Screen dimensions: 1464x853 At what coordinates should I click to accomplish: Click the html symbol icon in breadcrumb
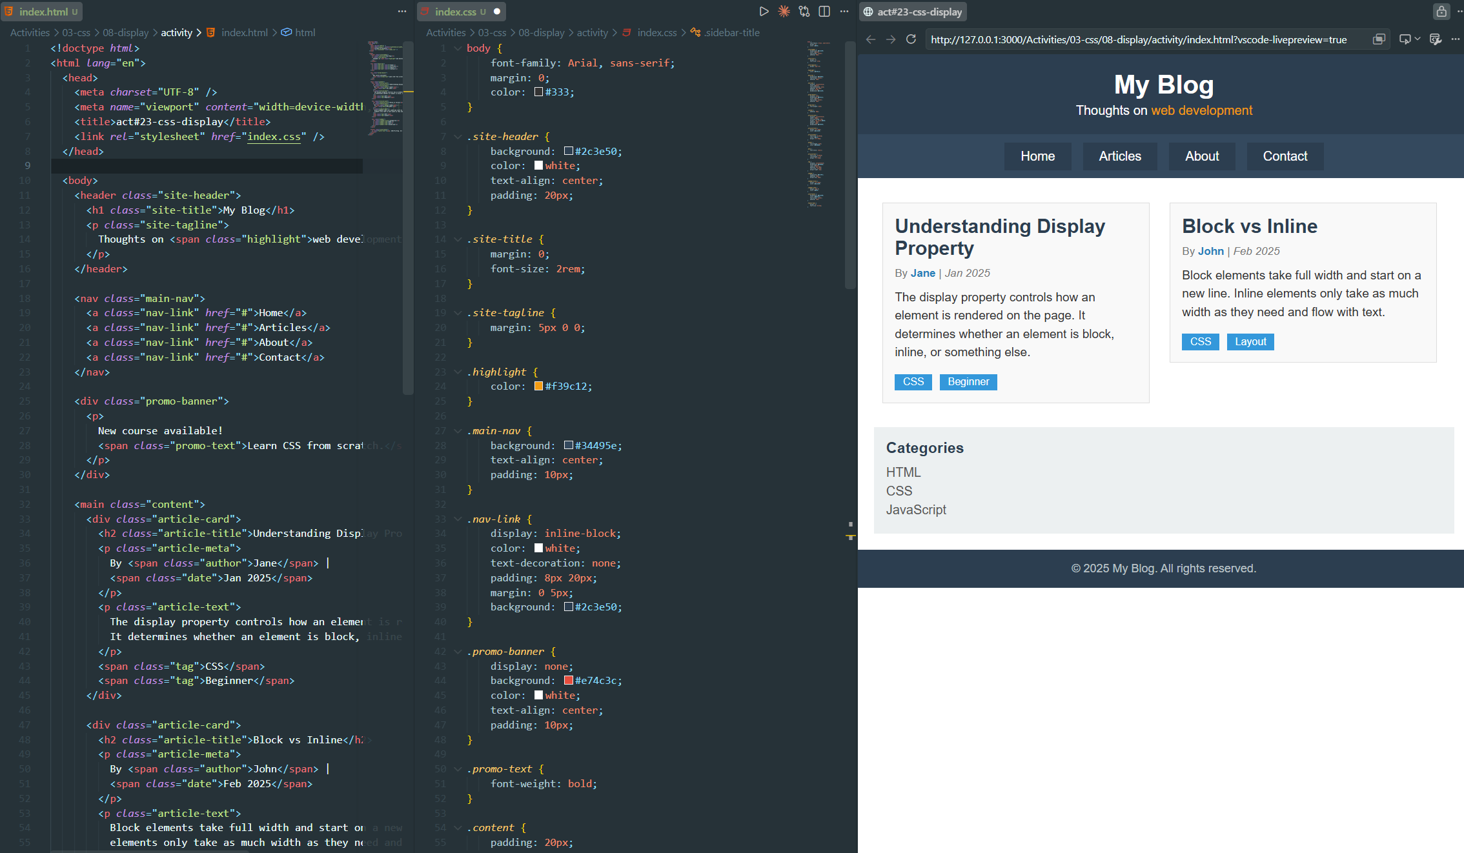tap(287, 32)
